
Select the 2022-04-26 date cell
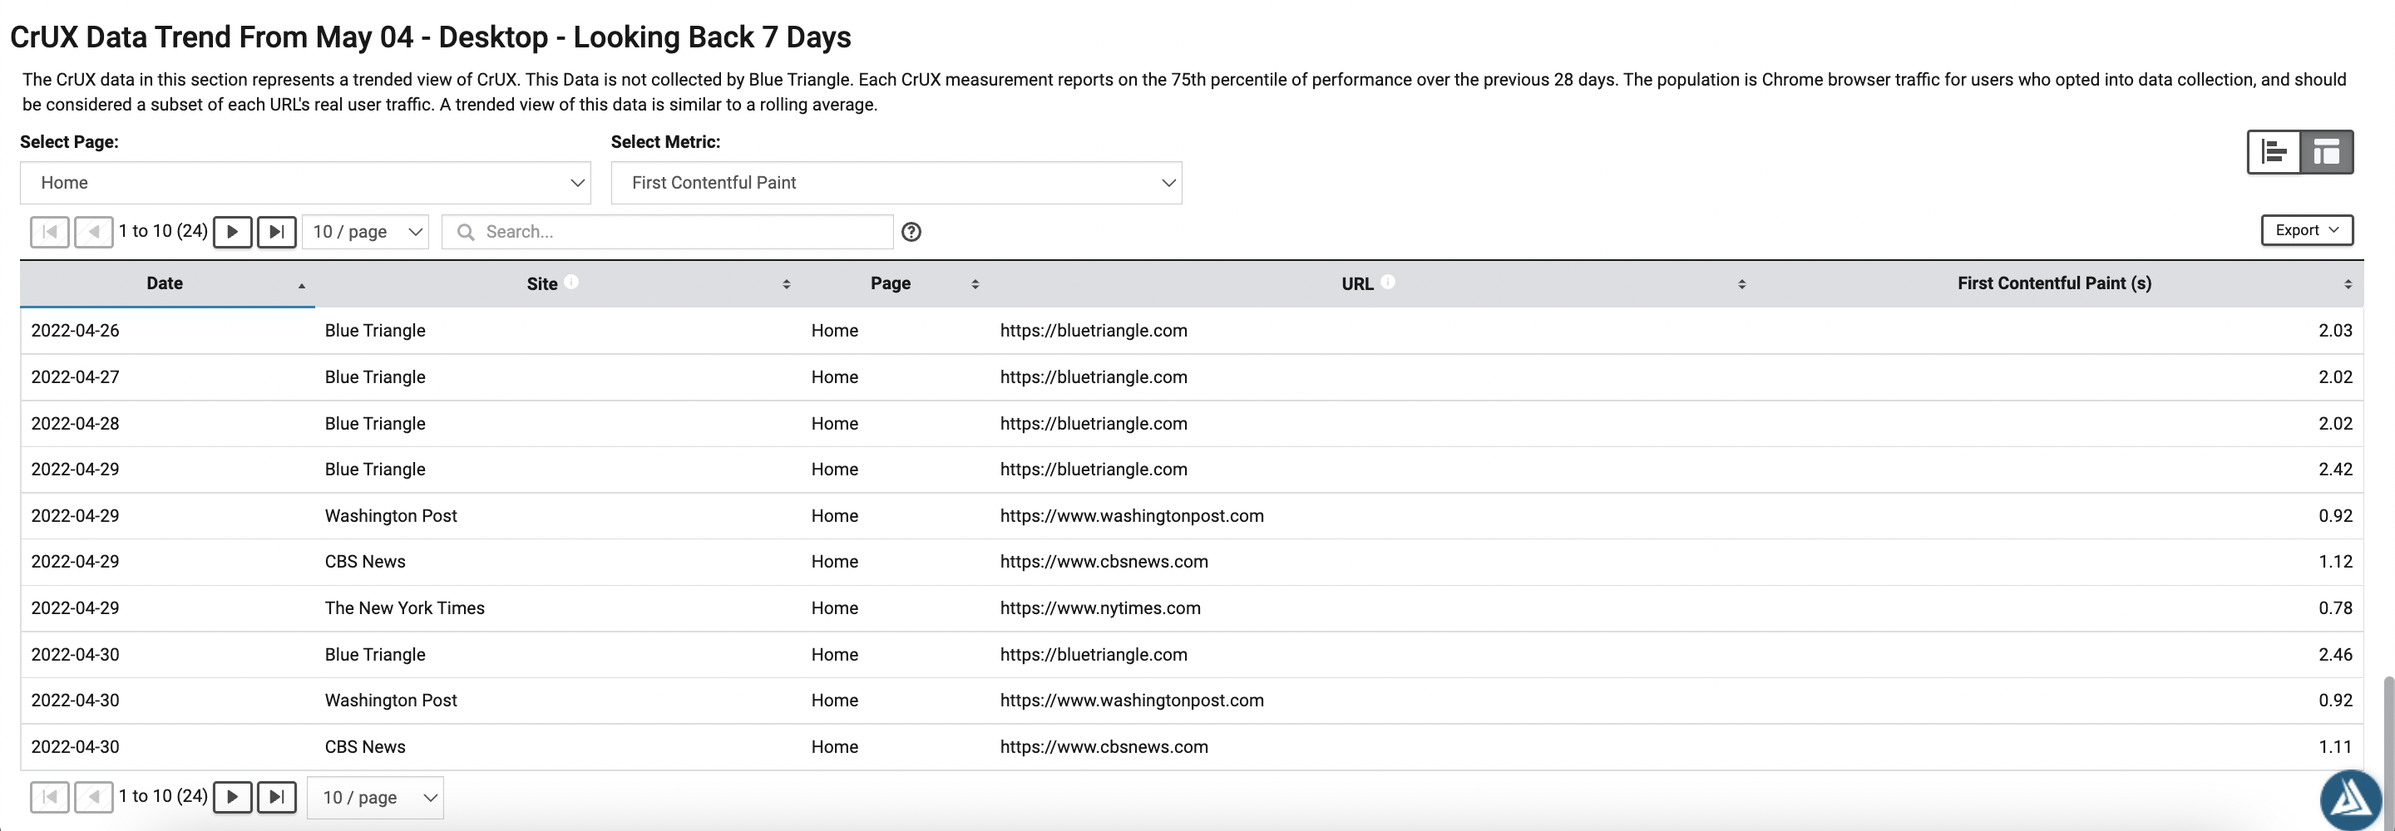tap(76, 331)
